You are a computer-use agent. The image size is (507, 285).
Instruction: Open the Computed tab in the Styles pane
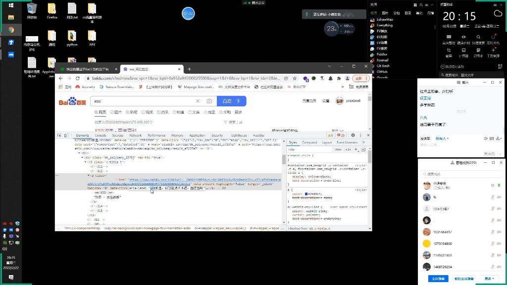point(309,142)
